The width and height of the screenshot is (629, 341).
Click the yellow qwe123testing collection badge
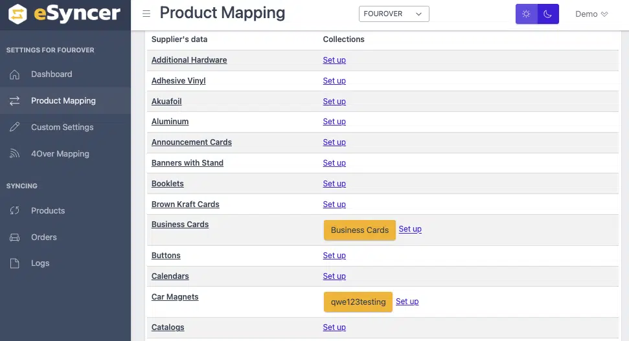(358, 302)
